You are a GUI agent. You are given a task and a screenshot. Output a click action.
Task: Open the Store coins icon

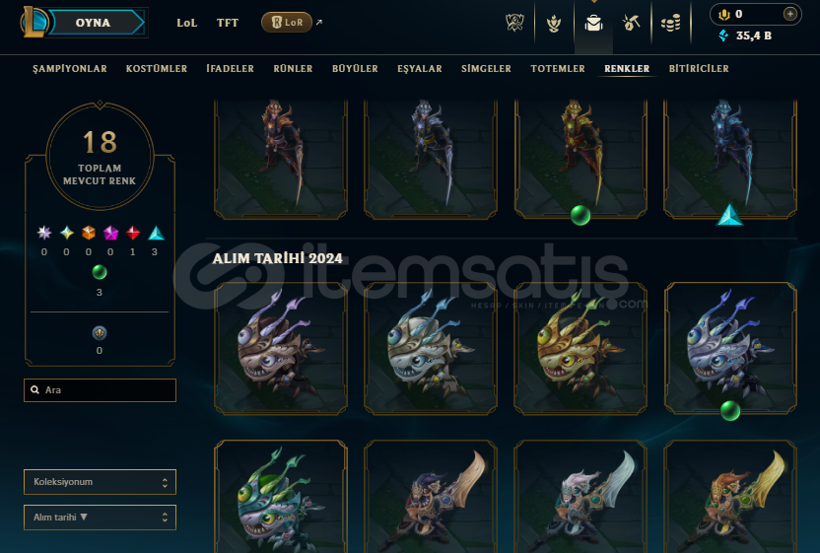point(670,23)
